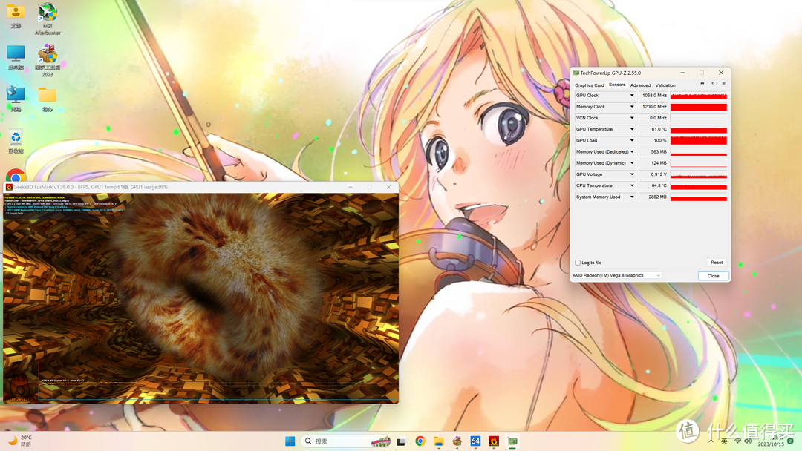Open Task View on the taskbar
Viewport: 802px width, 451px height.
click(x=401, y=441)
